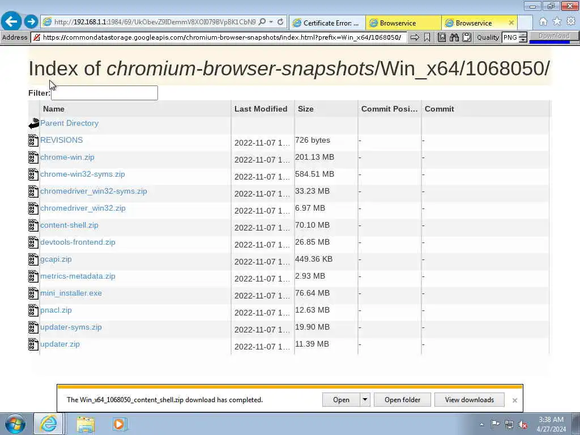
Task: Open the chromedriver_win32.zip link
Action: click(83, 208)
